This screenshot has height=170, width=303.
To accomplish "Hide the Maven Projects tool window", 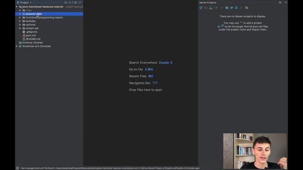I will [285, 2].
